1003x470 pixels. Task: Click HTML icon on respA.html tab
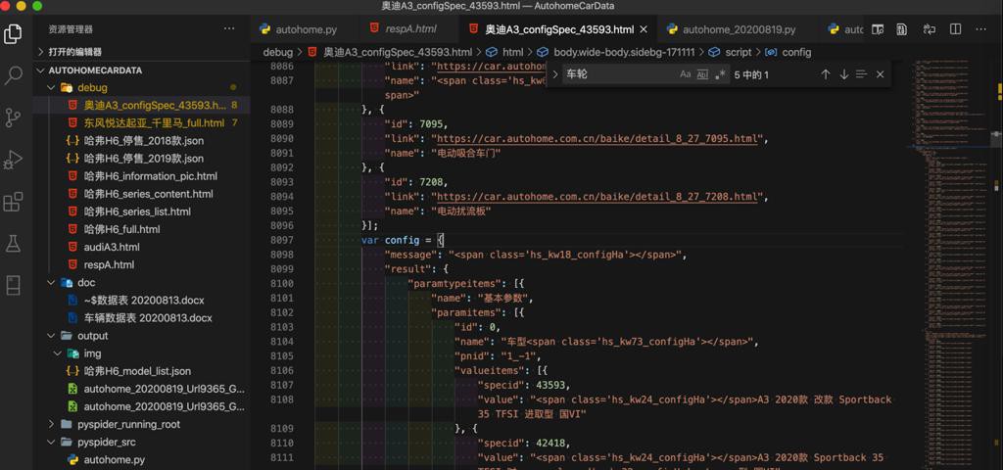375,29
